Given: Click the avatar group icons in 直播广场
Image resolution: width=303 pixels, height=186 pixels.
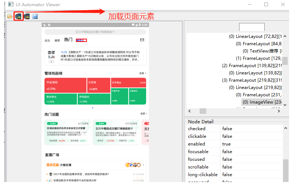Looking at the screenshot, I should point(133,165).
